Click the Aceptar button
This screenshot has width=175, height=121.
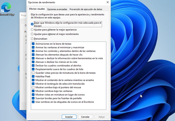tap(69, 117)
